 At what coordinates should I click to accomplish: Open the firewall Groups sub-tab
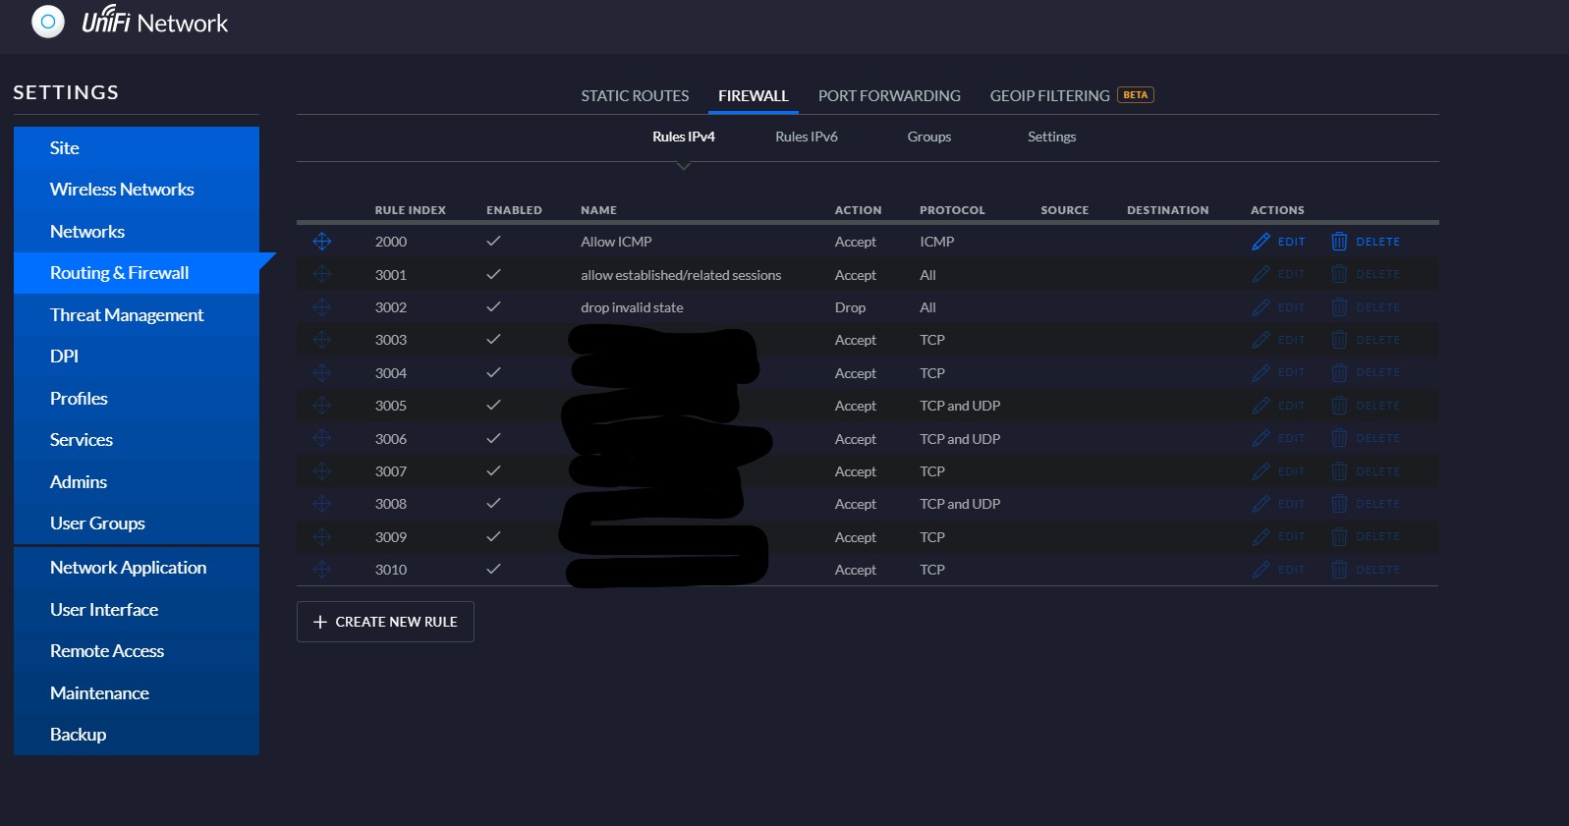coord(928,137)
